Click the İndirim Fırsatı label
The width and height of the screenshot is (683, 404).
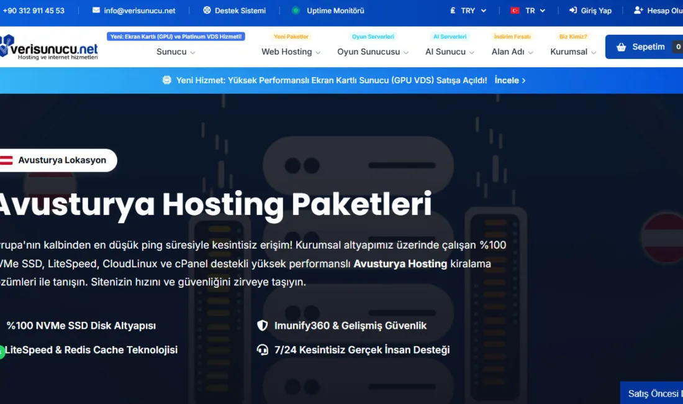[x=512, y=37]
